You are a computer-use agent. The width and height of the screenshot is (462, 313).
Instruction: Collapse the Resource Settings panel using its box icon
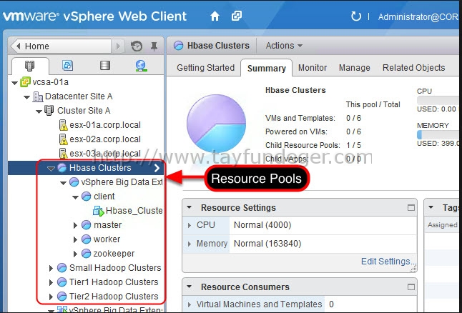[x=411, y=208]
